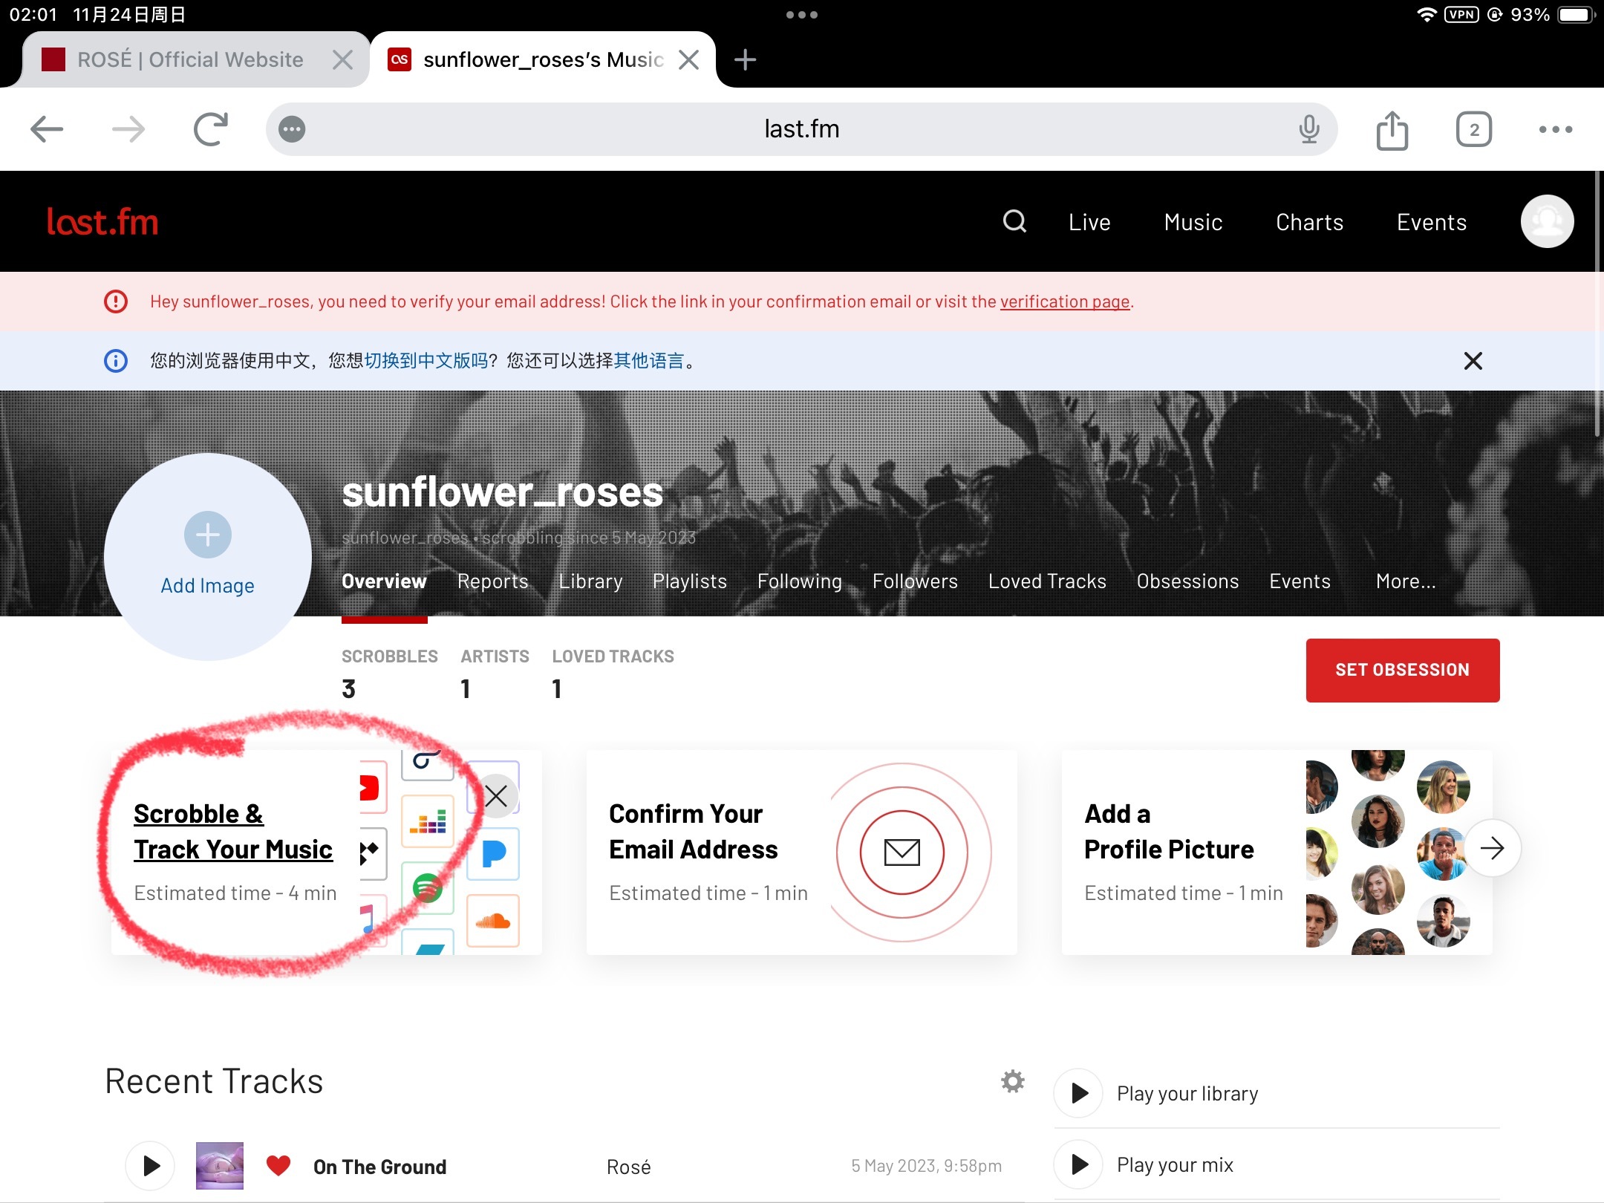Open the site settings icon in address bar
The width and height of the screenshot is (1604, 1203).
point(292,129)
